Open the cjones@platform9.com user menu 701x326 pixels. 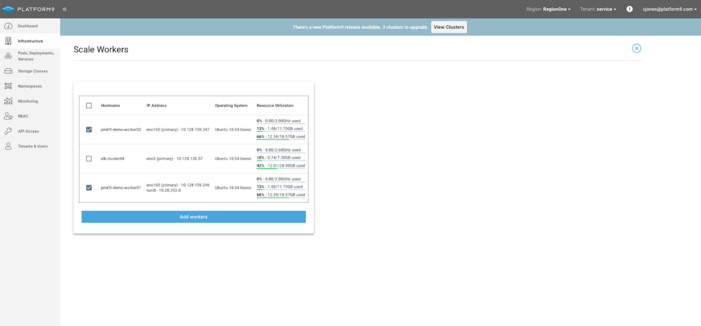coord(669,9)
